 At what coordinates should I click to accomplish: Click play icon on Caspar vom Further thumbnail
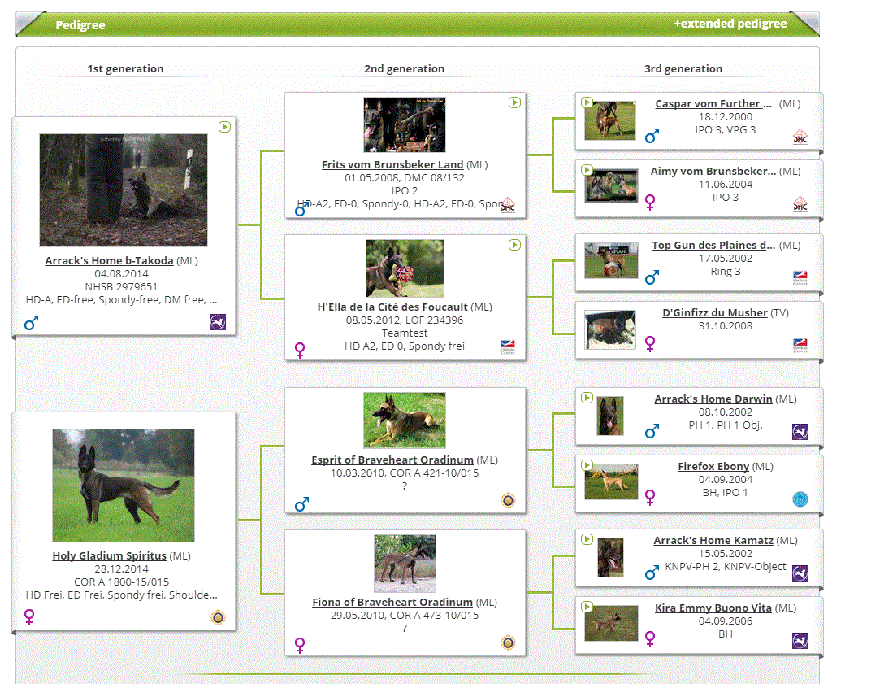point(587,102)
